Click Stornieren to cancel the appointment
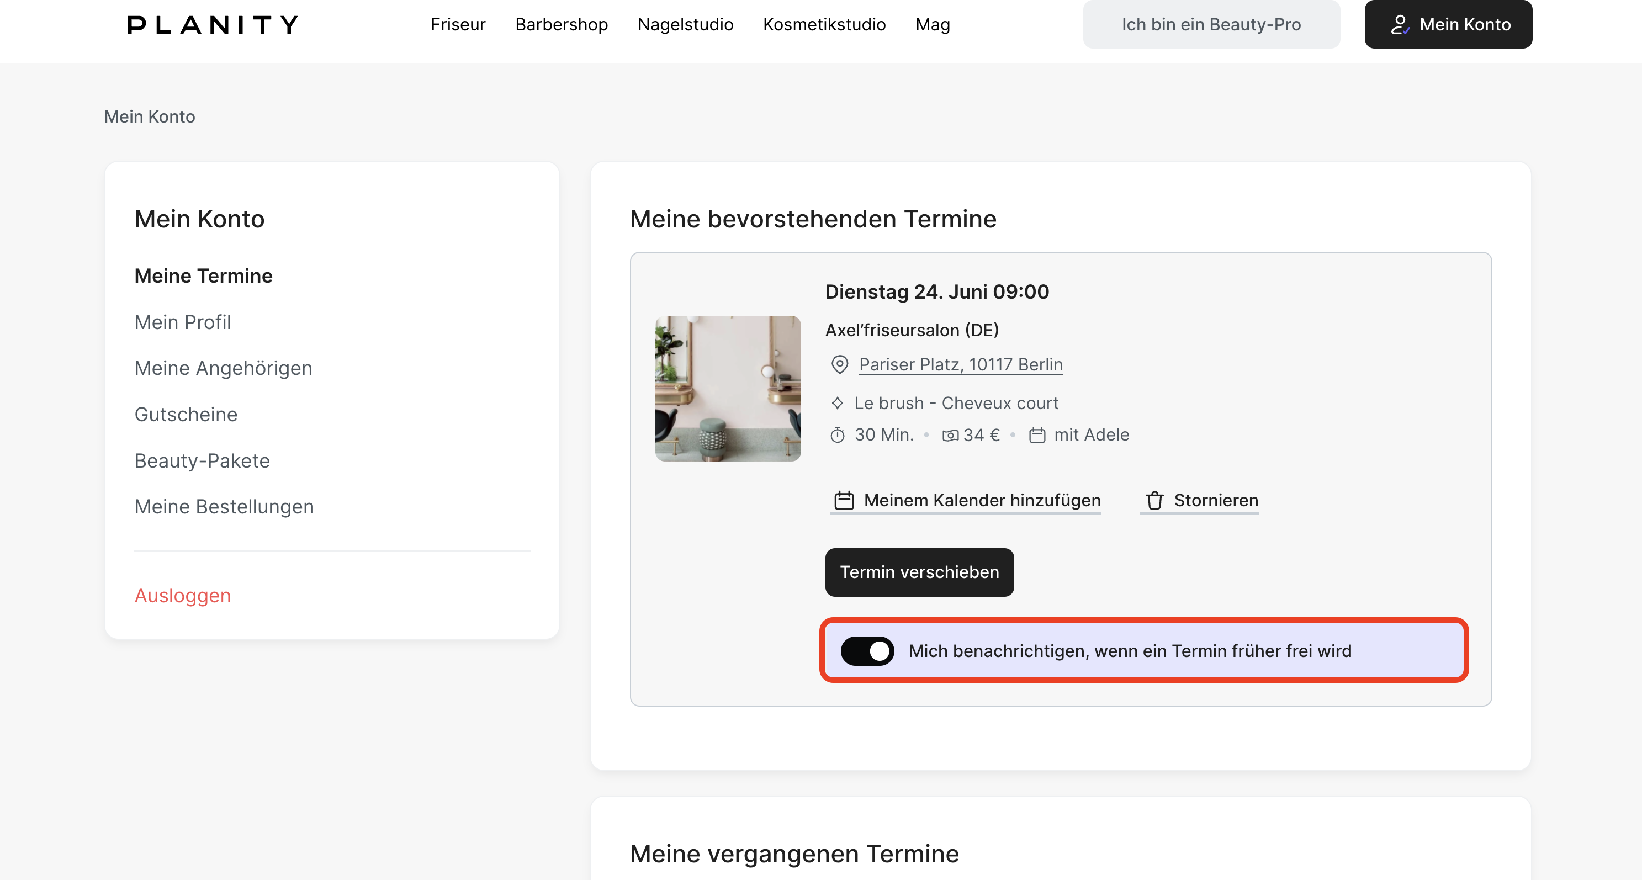Viewport: 1642px width, 880px height. pyautogui.click(x=1199, y=501)
